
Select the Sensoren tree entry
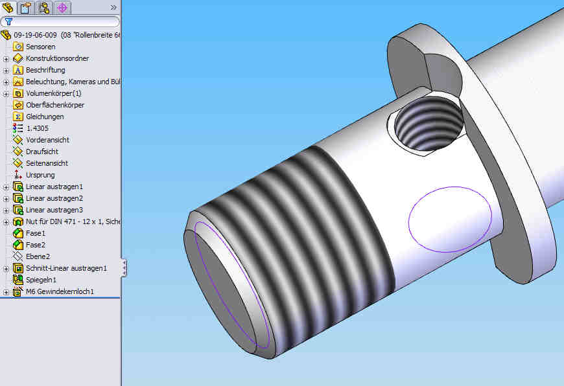[41, 47]
